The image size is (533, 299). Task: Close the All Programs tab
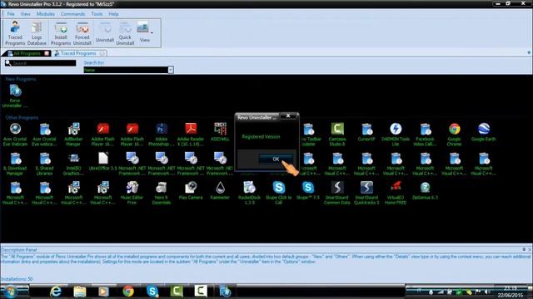pos(47,53)
